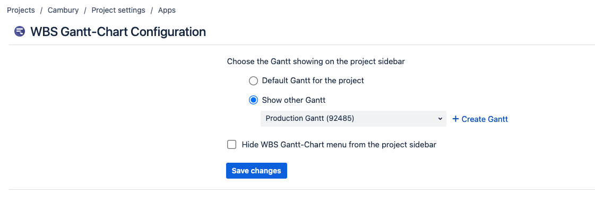This screenshot has height=212, width=595.
Task: Go to Projects in the breadcrumb
Action: [x=21, y=10]
